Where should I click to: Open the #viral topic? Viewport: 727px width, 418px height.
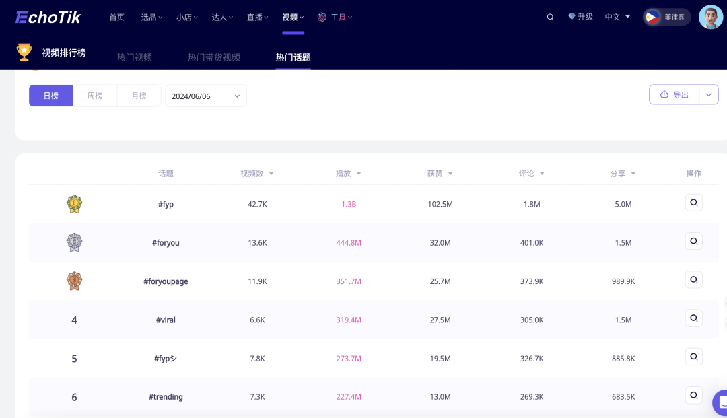pyautogui.click(x=166, y=320)
